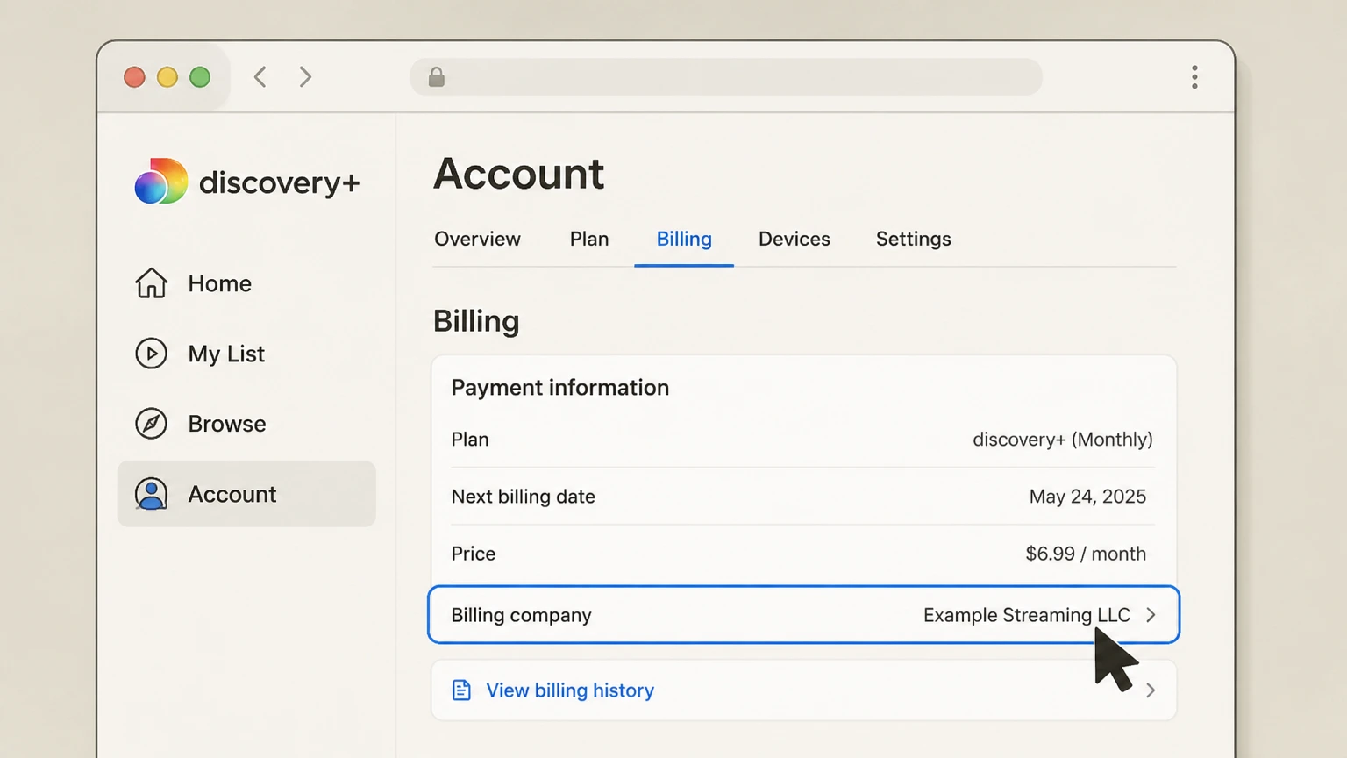
Task: Click the Example Streaming LLC value
Action: pyautogui.click(x=1027, y=615)
